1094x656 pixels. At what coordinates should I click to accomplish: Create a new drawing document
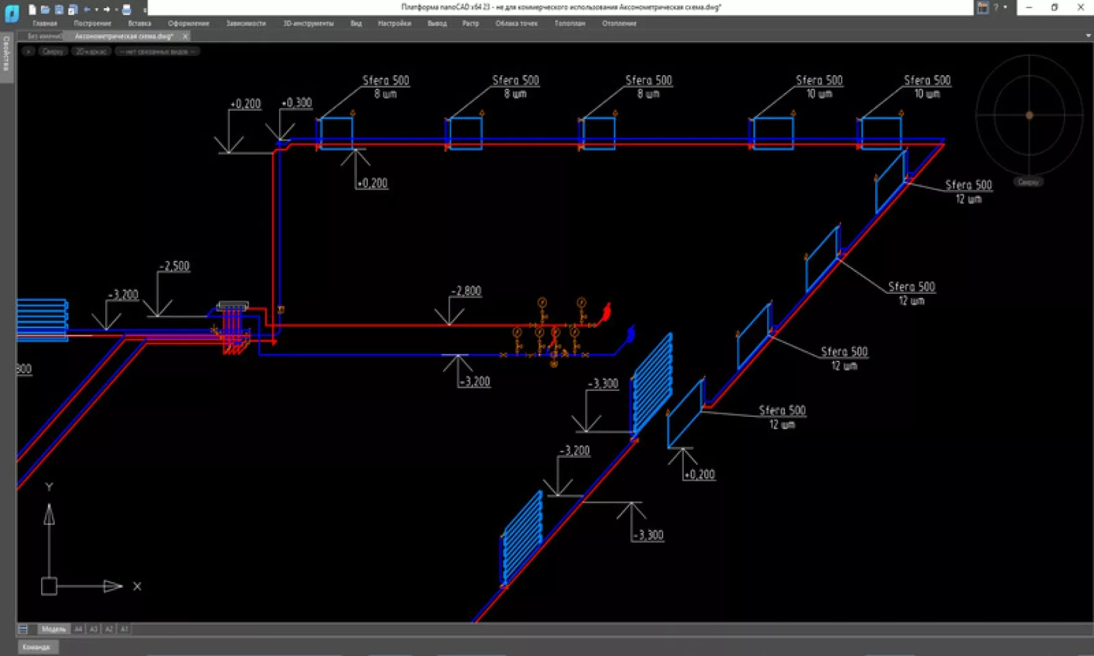[x=32, y=10]
